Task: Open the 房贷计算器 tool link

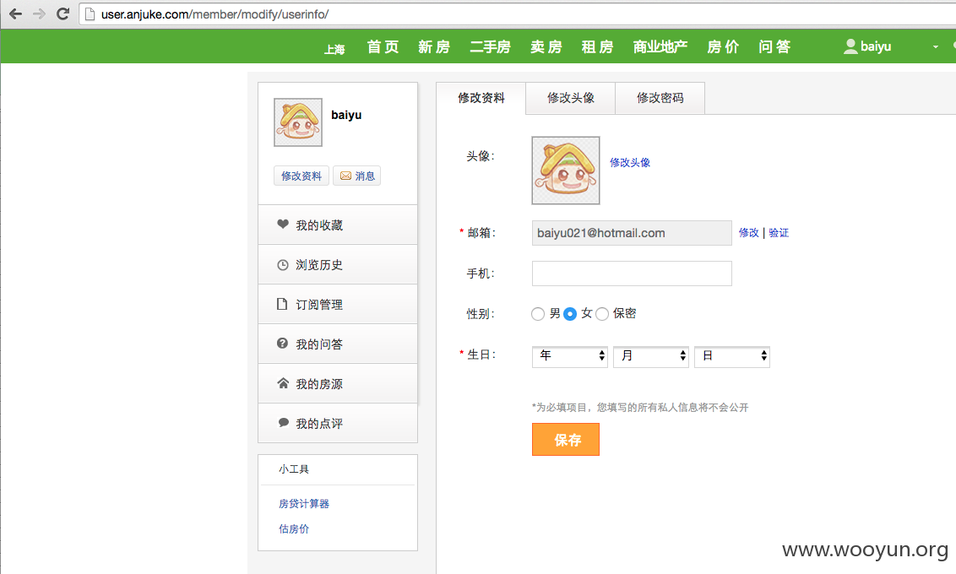Action: point(304,504)
